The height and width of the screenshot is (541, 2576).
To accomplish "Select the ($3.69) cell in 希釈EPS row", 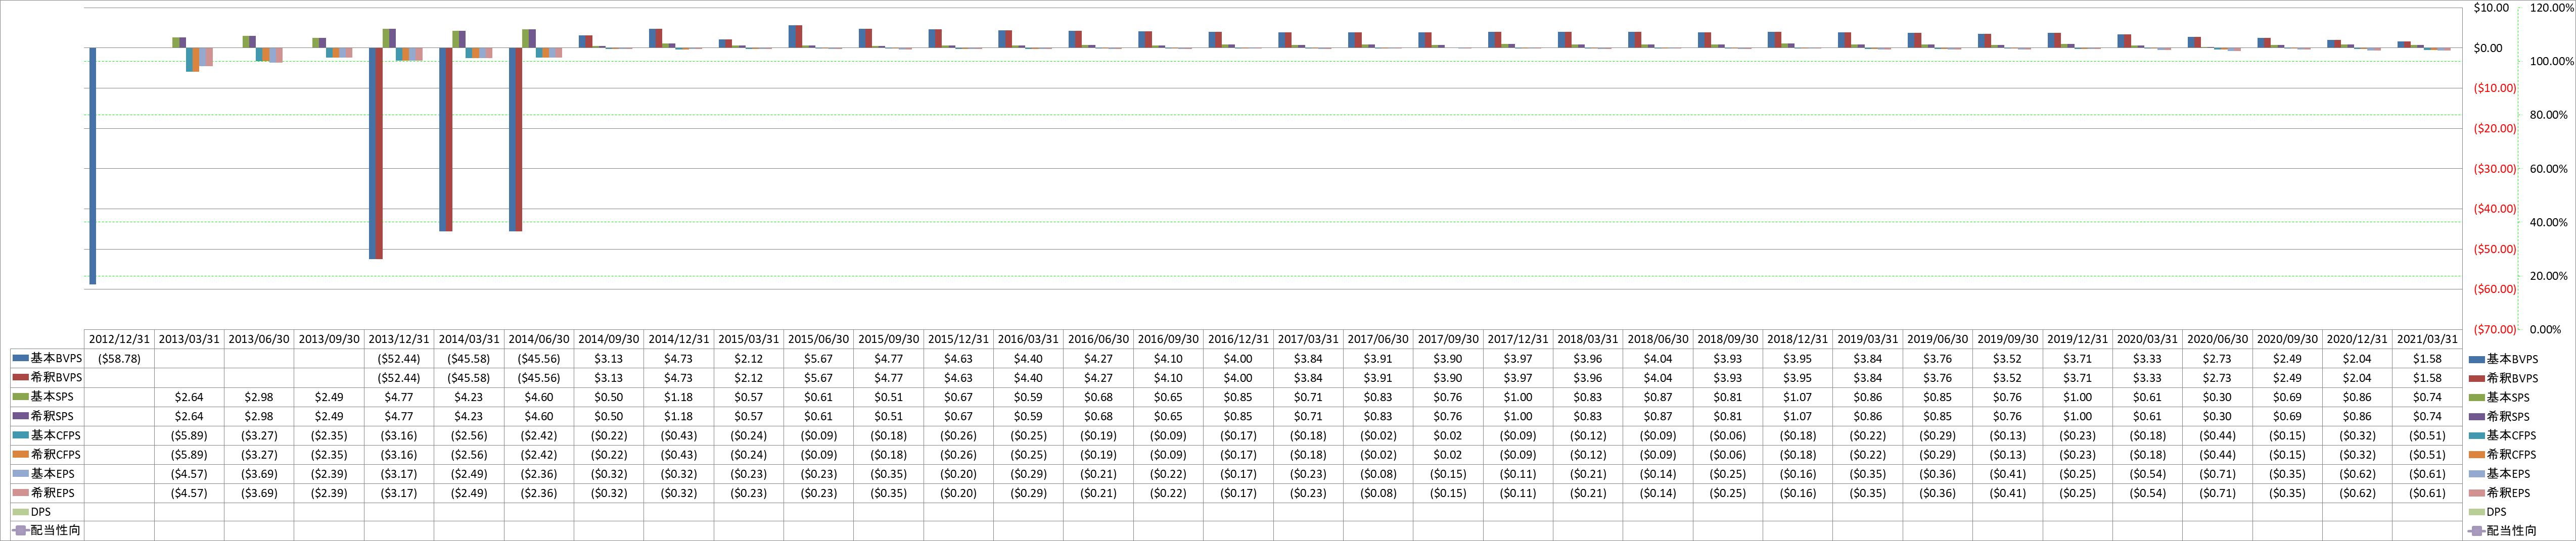I will (259, 493).
